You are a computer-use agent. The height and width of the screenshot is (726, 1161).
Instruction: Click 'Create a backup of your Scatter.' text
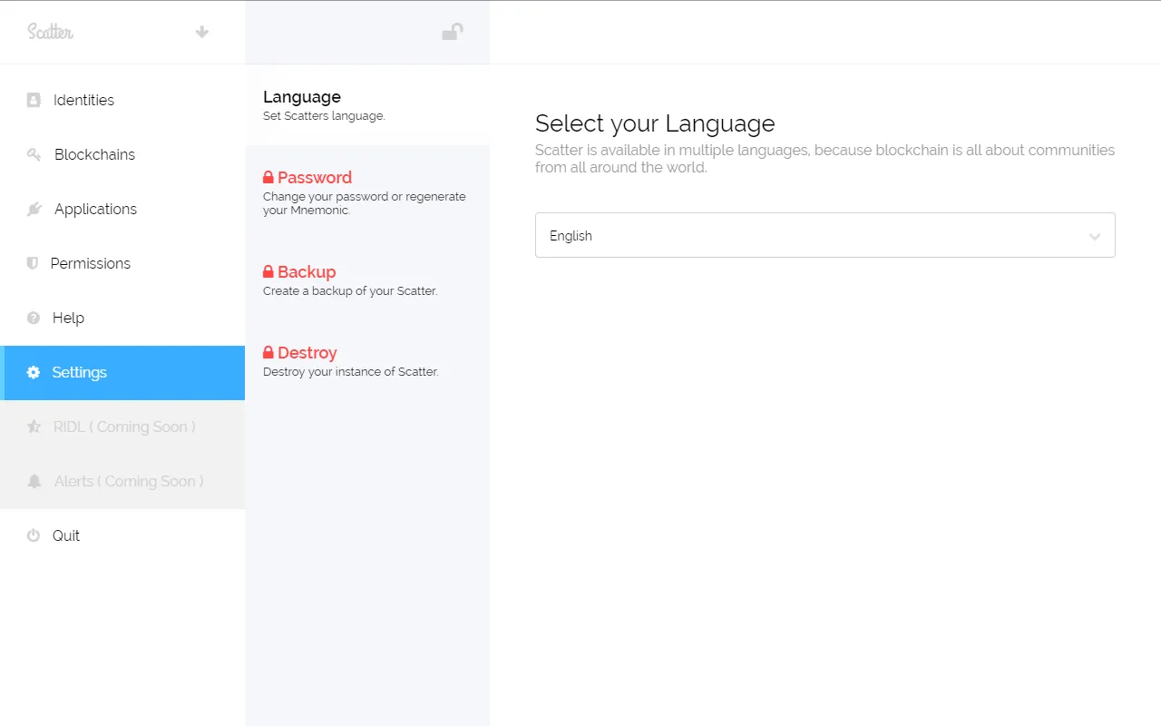click(350, 291)
